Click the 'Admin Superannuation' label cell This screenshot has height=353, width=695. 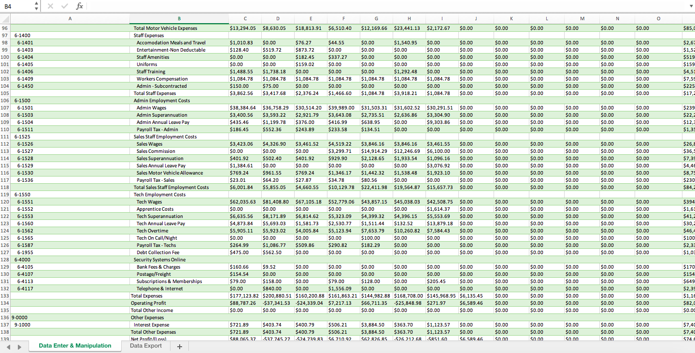click(179, 115)
